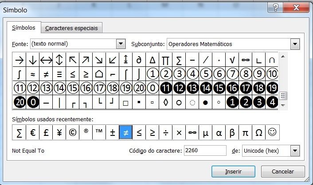Image resolution: width=313 pixels, height=185 pixels.
Task: Select the partial differential ∂ symbol
Action: point(139,60)
